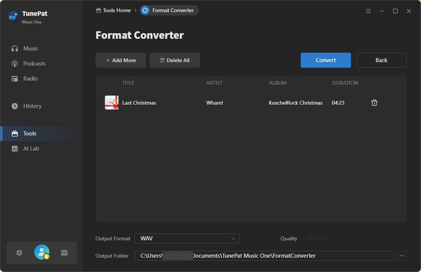Maximize the TunePat window
The image size is (421, 272).
(395, 11)
